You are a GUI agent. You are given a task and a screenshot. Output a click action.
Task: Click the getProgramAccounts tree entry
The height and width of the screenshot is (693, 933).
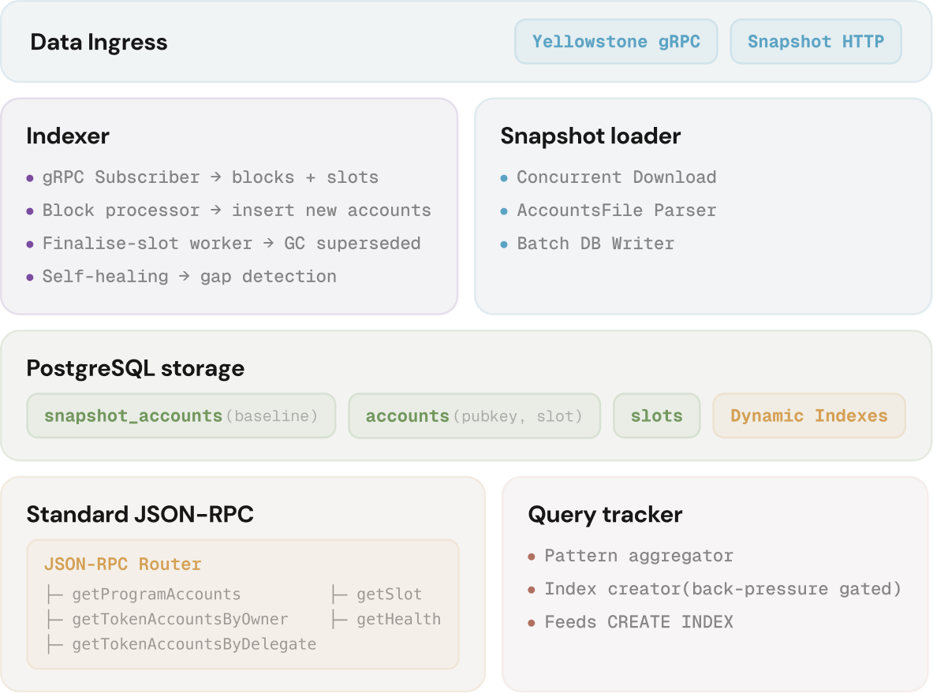tap(156, 594)
